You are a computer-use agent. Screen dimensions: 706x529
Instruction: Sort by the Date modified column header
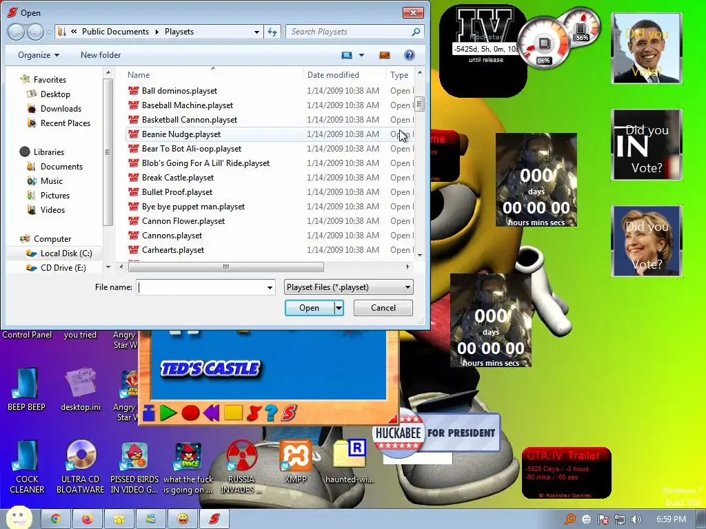click(x=333, y=74)
